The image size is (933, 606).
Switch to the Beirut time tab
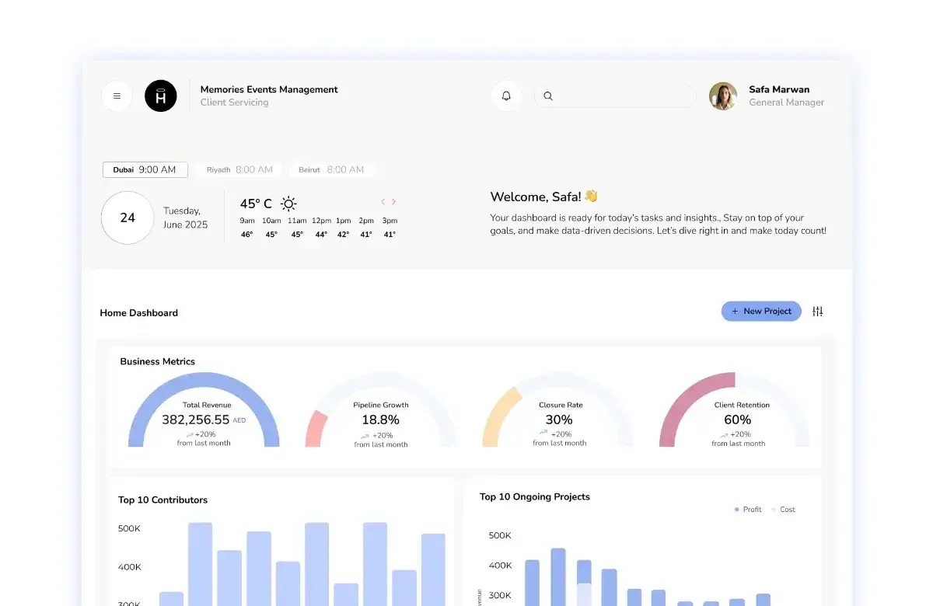click(x=331, y=169)
